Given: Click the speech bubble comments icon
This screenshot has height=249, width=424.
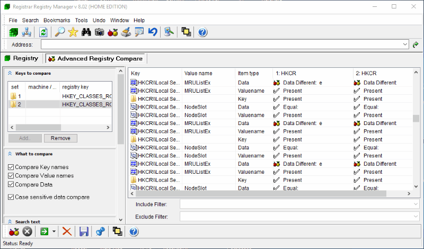Looking at the screenshot, I should pyautogui.click(x=139, y=32).
